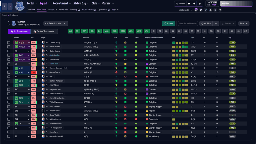Image resolution: width=256 pixels, height=144 pixels.
Task: Click the date 30/5/2026 box
Action: click(x=212, y=4)
